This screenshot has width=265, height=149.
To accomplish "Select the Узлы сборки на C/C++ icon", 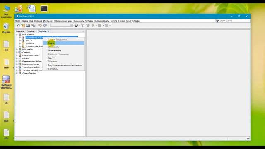I will point(20,67).
